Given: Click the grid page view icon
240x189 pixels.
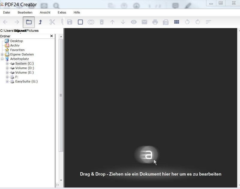Looking at the screenshot, I should coord(177,22).
